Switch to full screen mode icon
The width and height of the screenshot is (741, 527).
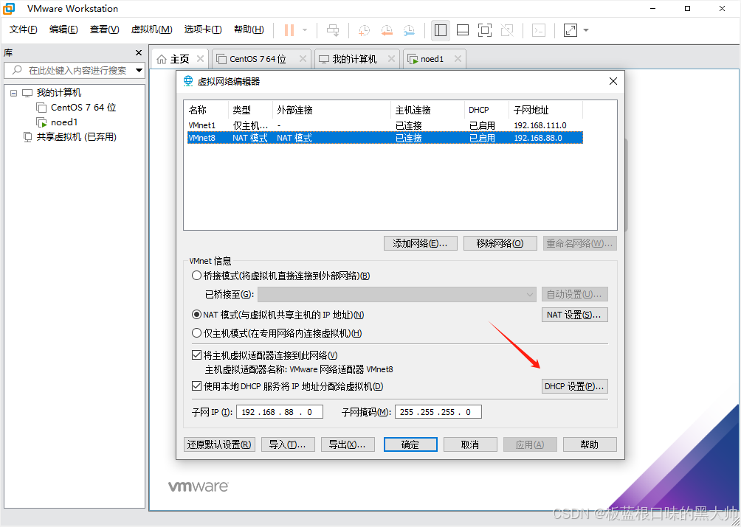click(x=485, y=30)
